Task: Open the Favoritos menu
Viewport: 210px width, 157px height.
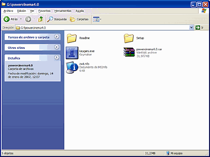Action: coord(44,11)
